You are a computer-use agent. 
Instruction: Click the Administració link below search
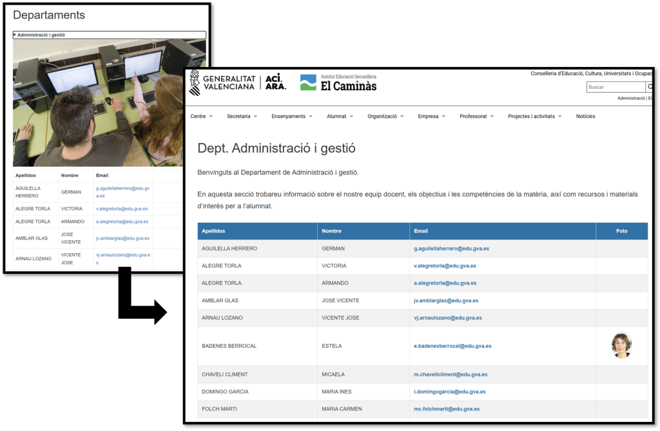(631, 99)
